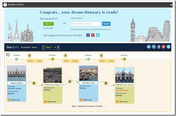The image size is (176, 116).
Task: Submit the email address
Action: (106, 24)
